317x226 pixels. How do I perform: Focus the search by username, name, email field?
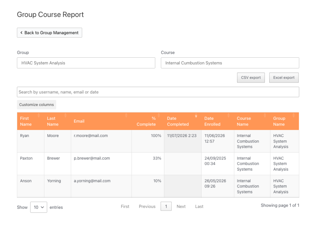coord(158,92)
